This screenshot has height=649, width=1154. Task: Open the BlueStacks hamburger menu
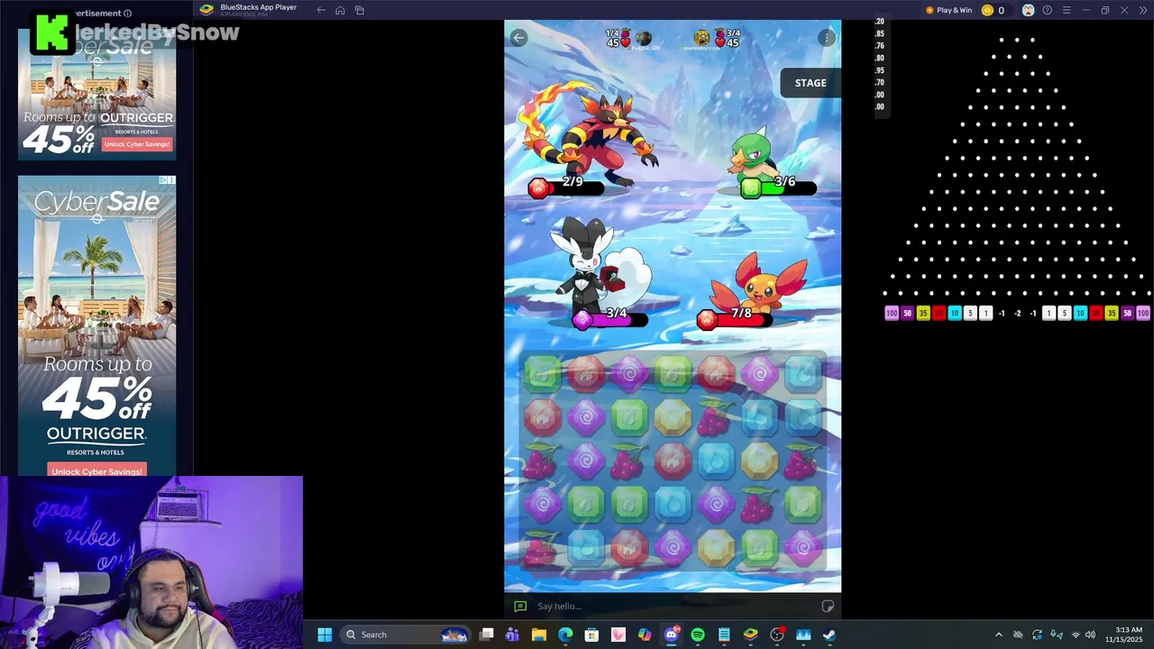point(1067,10)
